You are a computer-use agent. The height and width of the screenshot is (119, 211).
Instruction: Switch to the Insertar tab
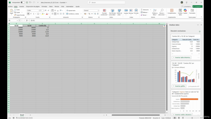pos(21,7)
